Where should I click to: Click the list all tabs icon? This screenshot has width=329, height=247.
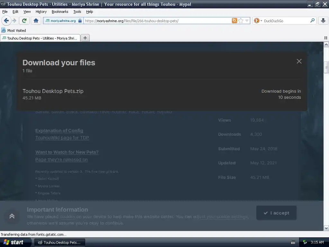tap(326, 38)
